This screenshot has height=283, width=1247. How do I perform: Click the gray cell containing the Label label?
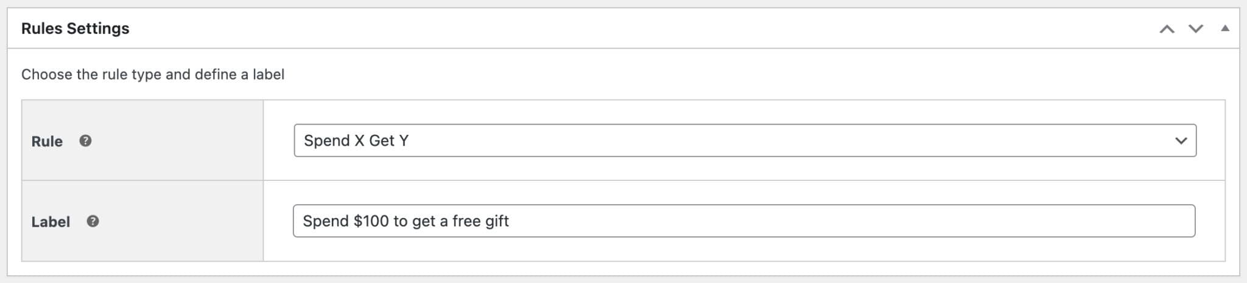click(x=142, y=221)
